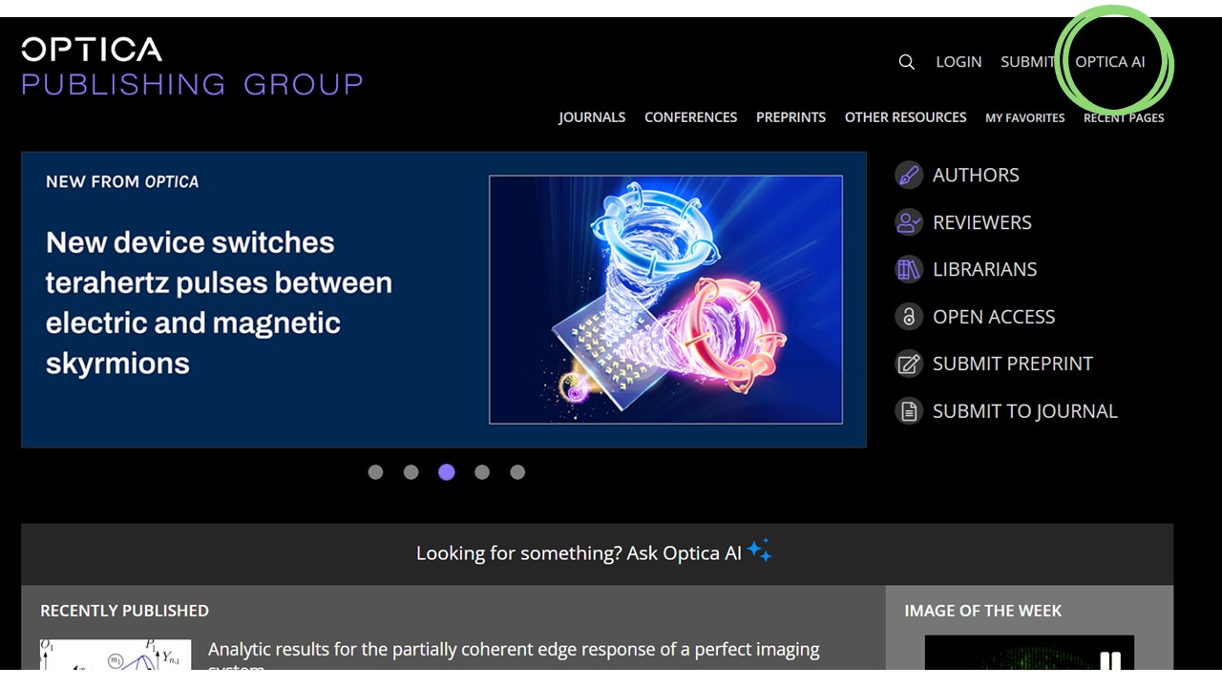Open Optica AI from the top bar
Viewport: 1222px width, 687px height.
[x=1109, y=62]
